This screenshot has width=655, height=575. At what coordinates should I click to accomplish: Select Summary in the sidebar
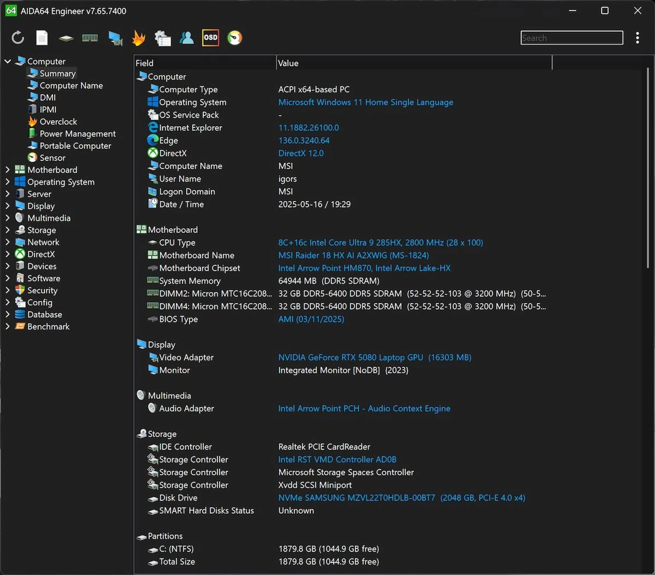(x=52, y=73)
